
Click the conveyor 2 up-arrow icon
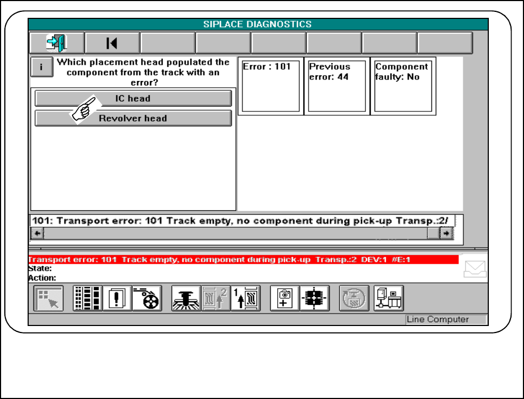pos(216,298)
